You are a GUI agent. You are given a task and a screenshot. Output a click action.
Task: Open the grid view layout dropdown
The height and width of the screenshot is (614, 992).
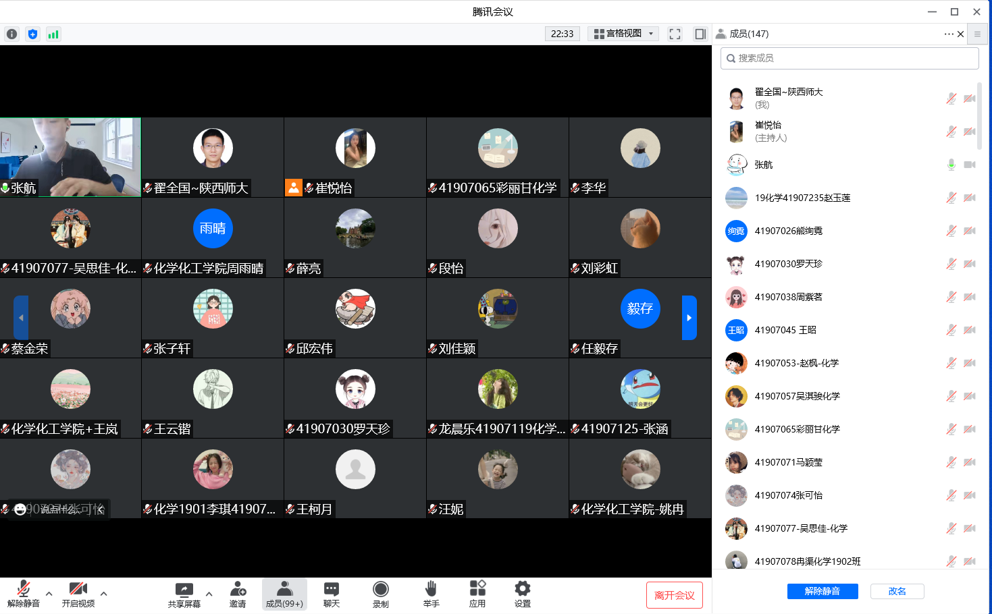(x=623, y=34)
